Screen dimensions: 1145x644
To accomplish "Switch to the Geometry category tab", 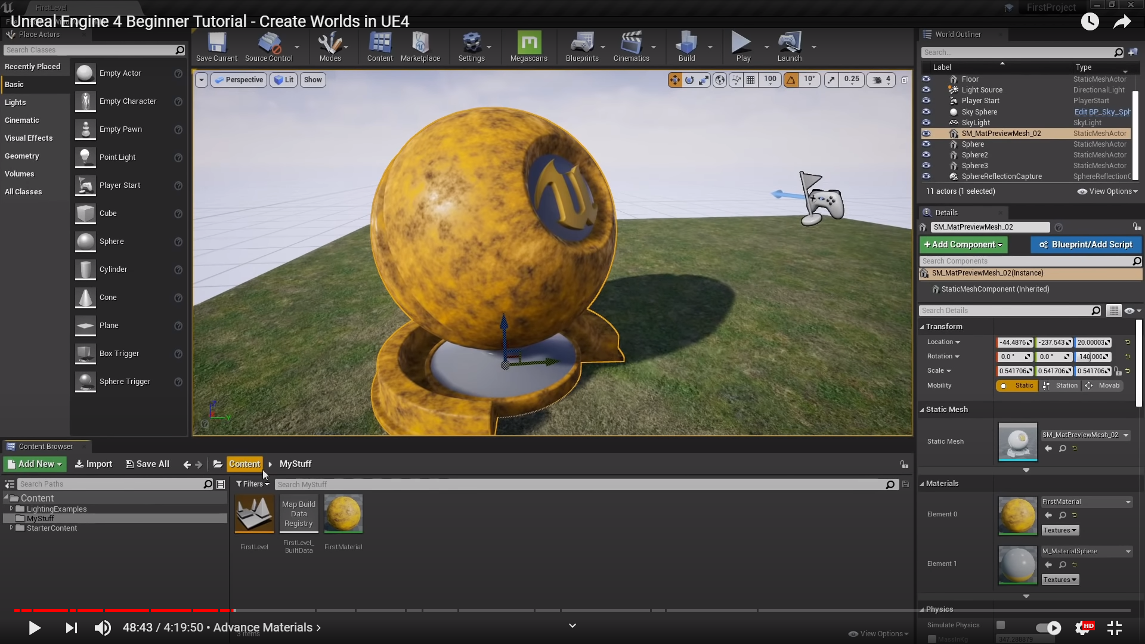I will tap(22, 156).
